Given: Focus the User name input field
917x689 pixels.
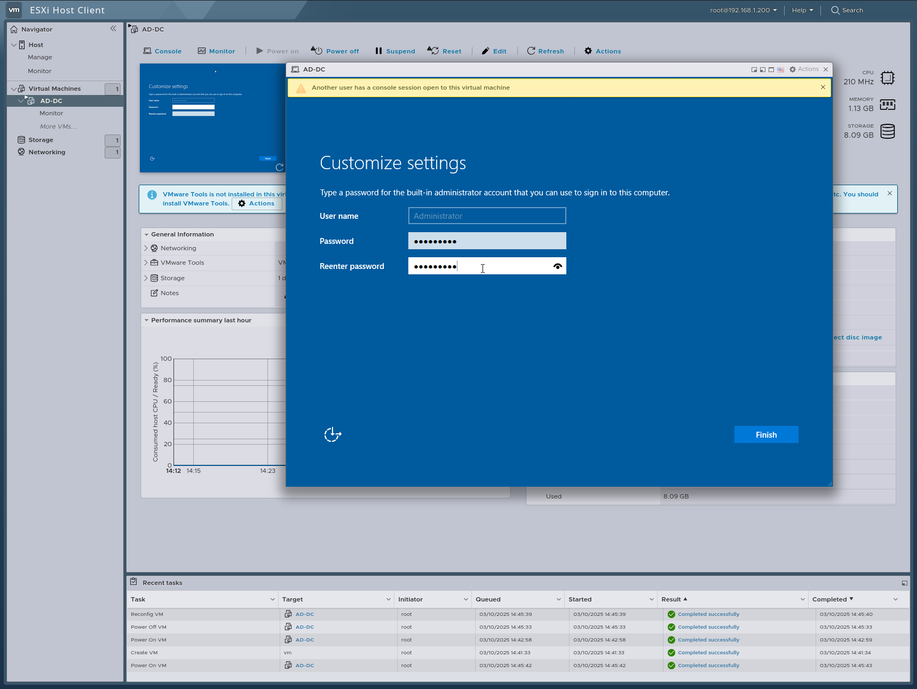Looking at the screenshot, I should coord(486,216).
